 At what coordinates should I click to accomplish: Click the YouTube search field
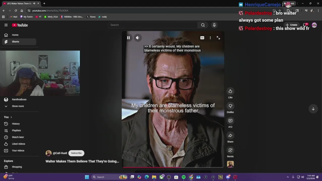[x=153, y=25]
